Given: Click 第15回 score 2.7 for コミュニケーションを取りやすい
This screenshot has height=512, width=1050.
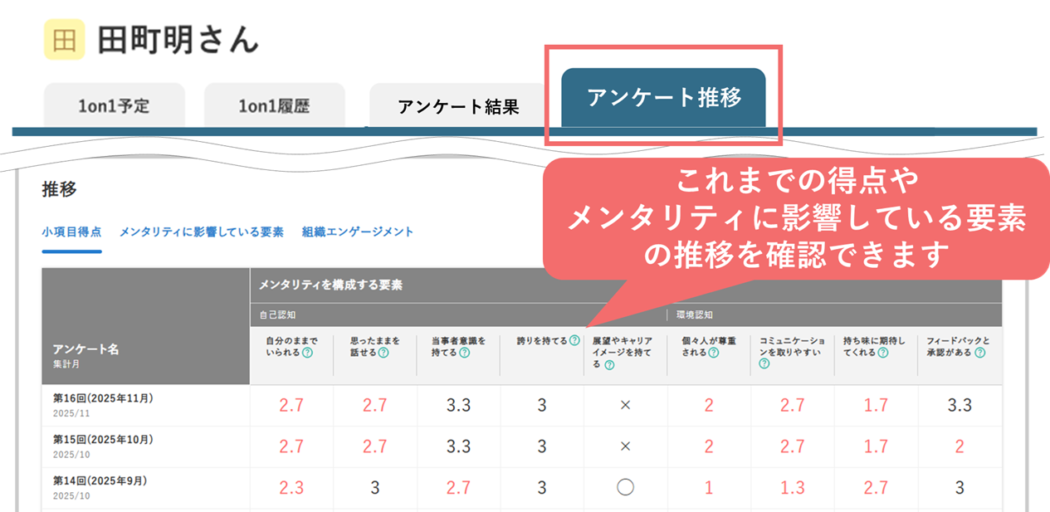Looking at the screenshot, I should click(x=792, y=446).
